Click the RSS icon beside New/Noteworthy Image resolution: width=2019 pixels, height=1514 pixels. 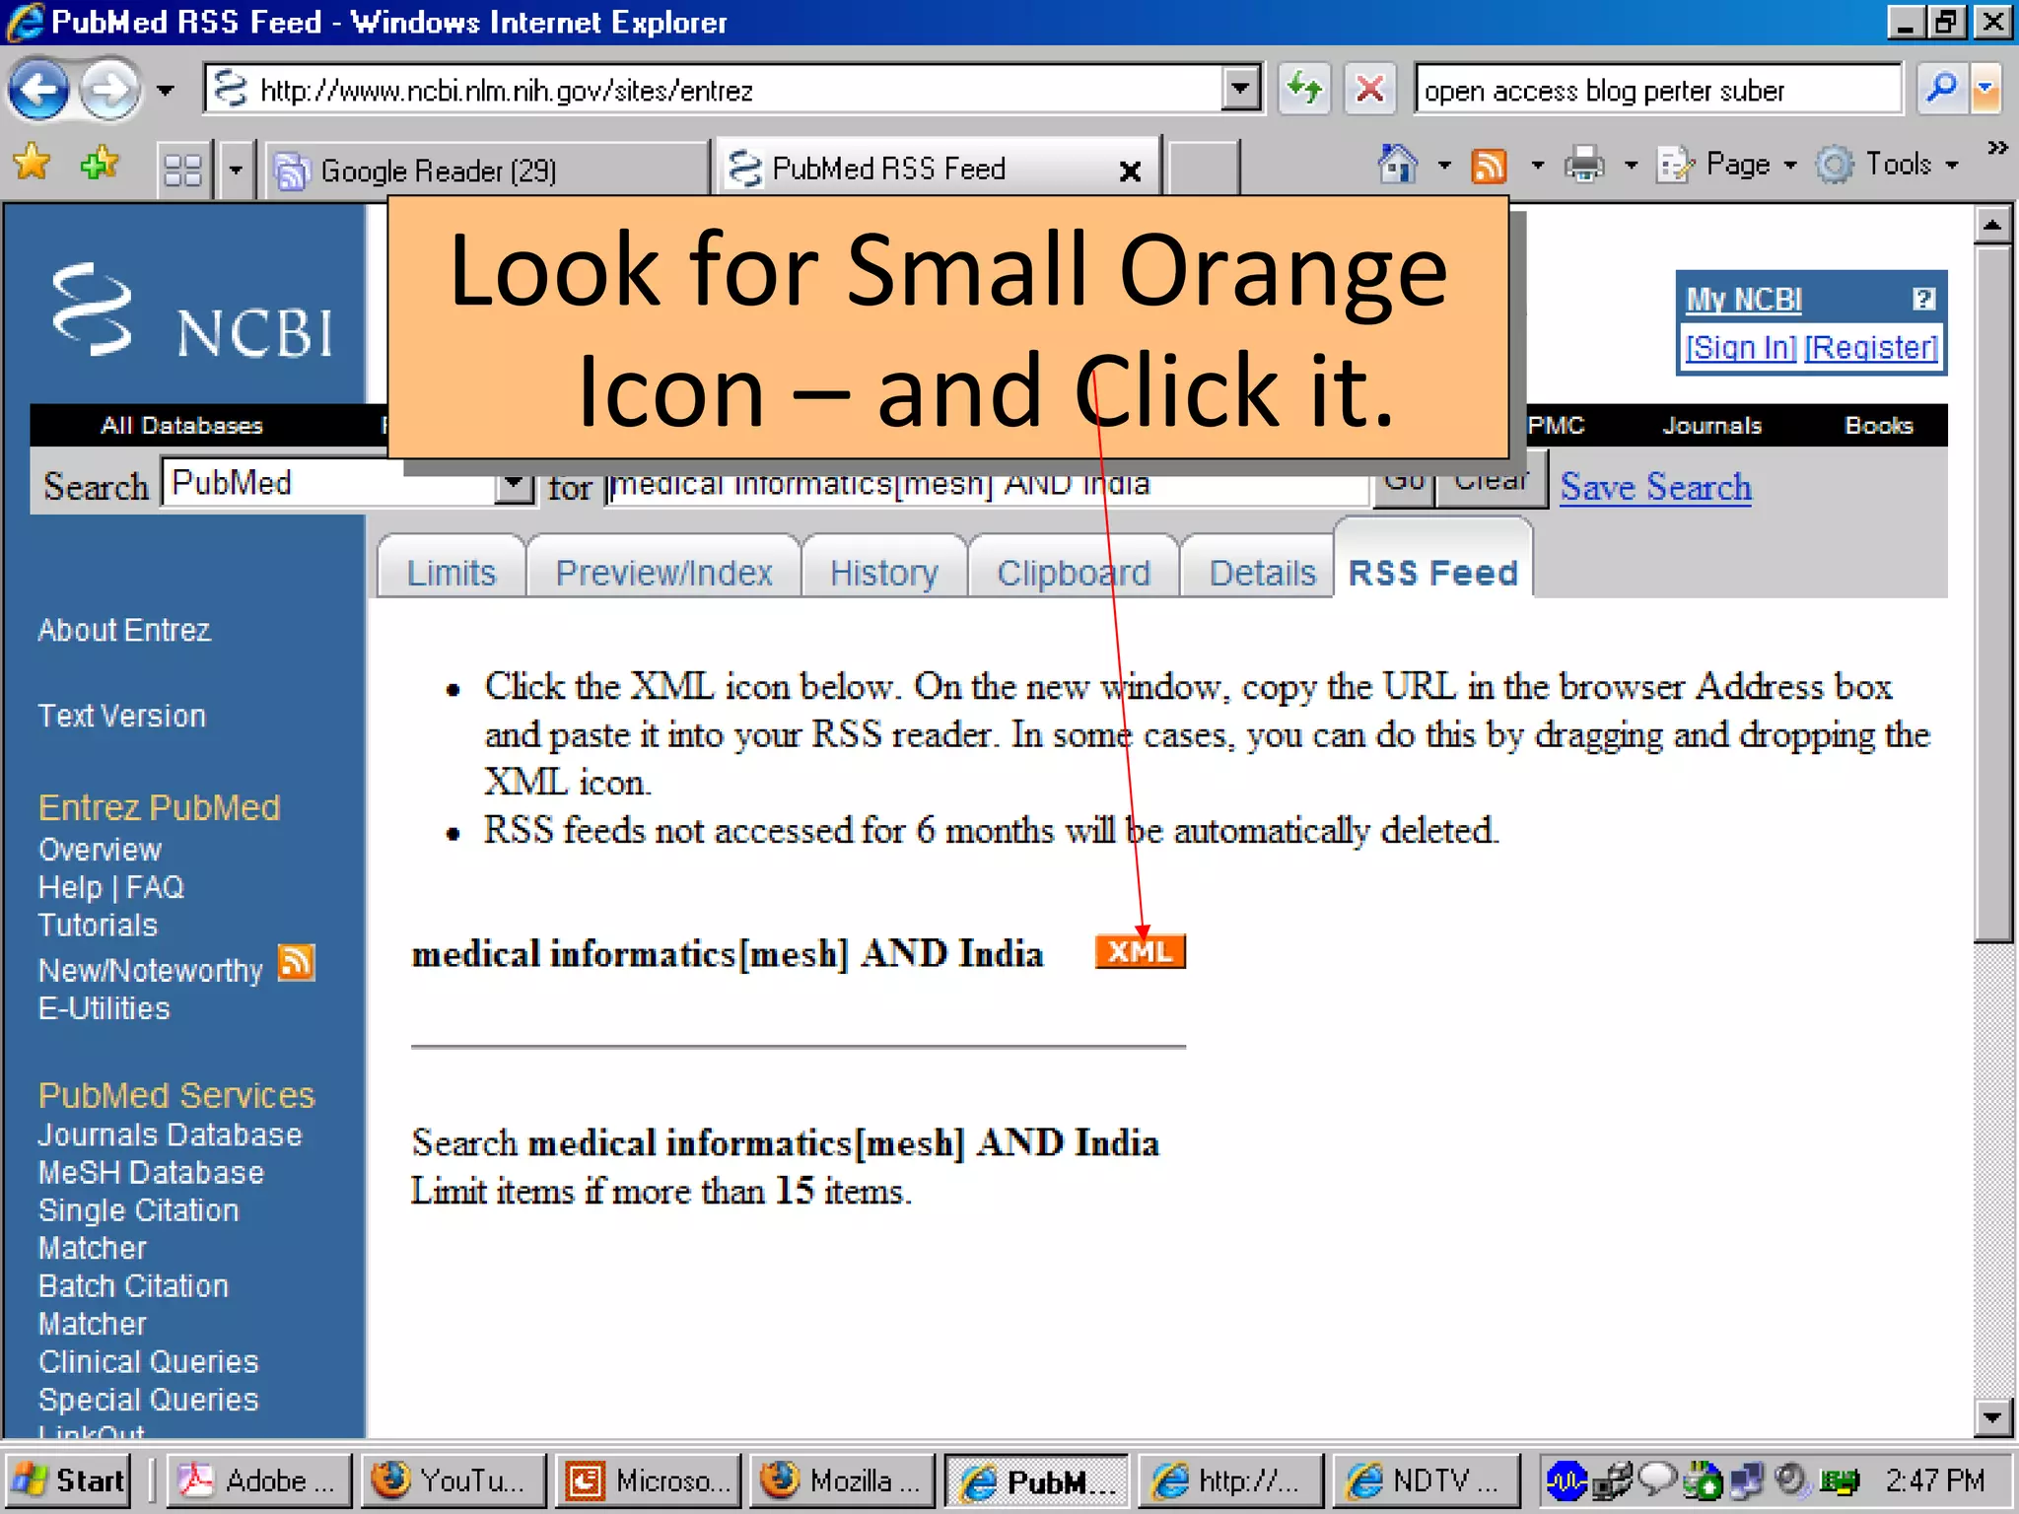pyautogui.click(x=296, y=962)
